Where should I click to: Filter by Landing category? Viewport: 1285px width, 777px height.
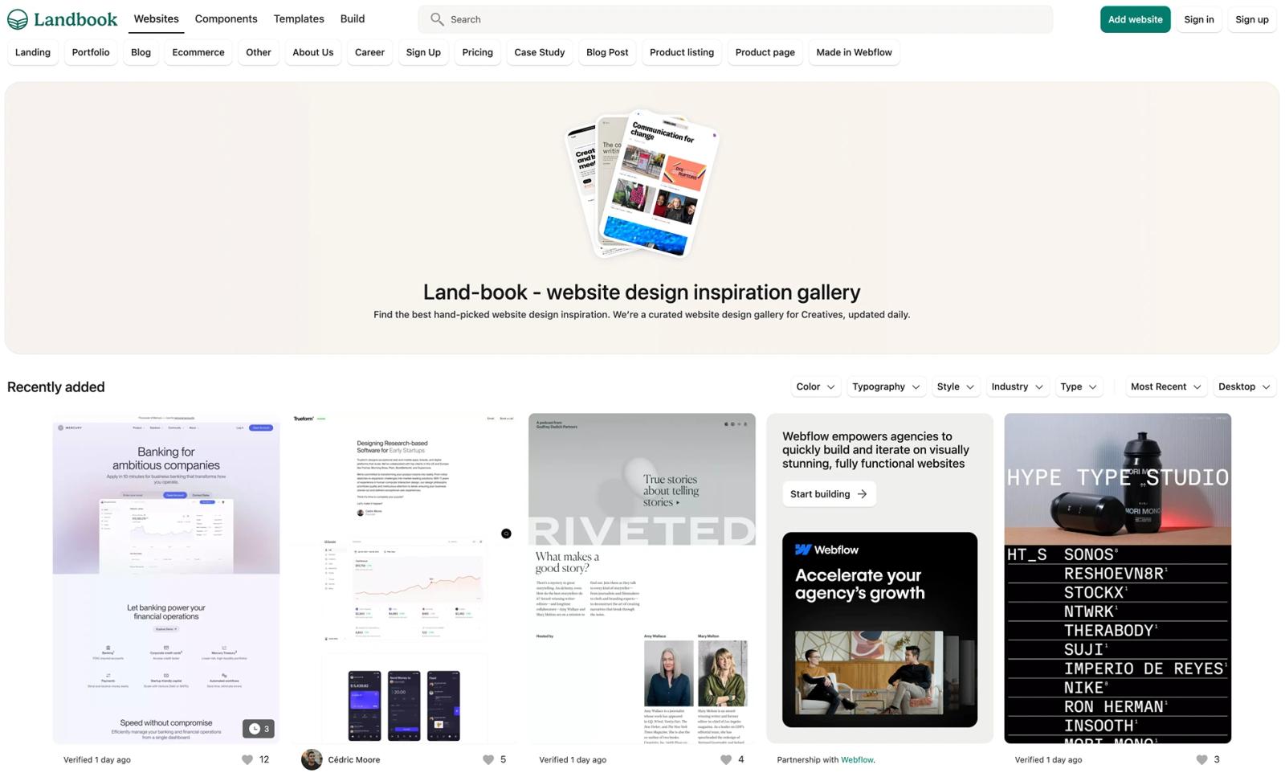(33, 52)
